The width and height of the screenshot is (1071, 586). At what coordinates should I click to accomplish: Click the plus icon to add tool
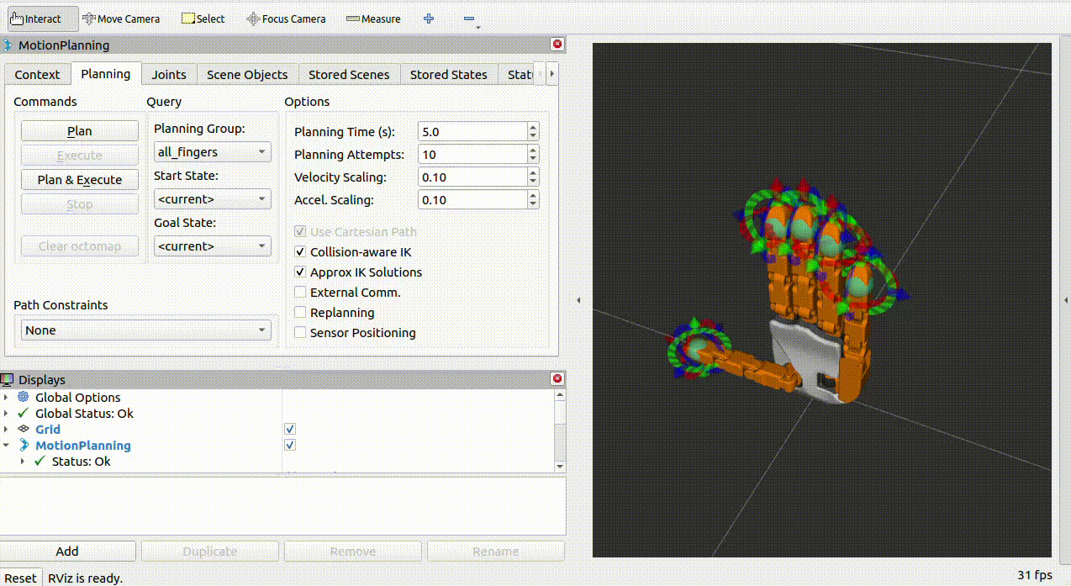[429, 18]
